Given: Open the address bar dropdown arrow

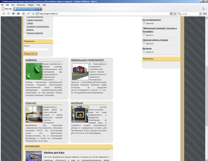Looking at the screenshot, I should pyautogui.click(x=175, y=14).
